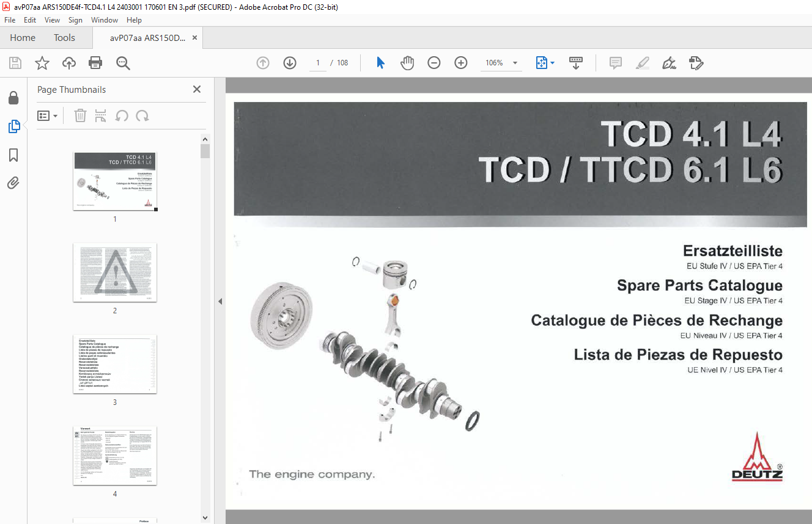This screenshot has height=524, width=812.
Task: Click the 'Spare Parts Catalogue' heading text
Action: pyautogui.click(x=699, y=285)
